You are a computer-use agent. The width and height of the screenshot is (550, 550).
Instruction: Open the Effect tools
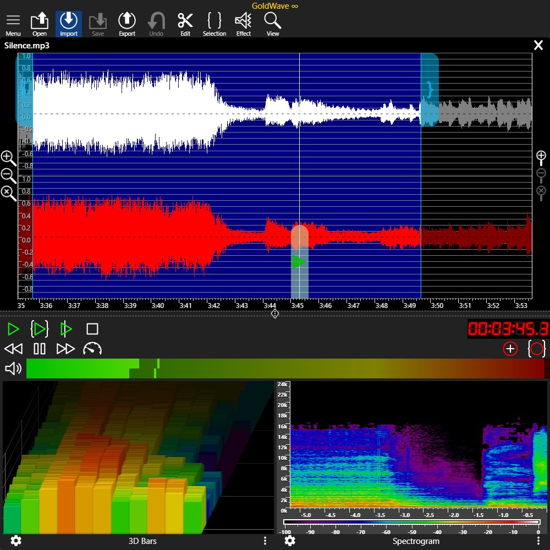coord(243,23)
